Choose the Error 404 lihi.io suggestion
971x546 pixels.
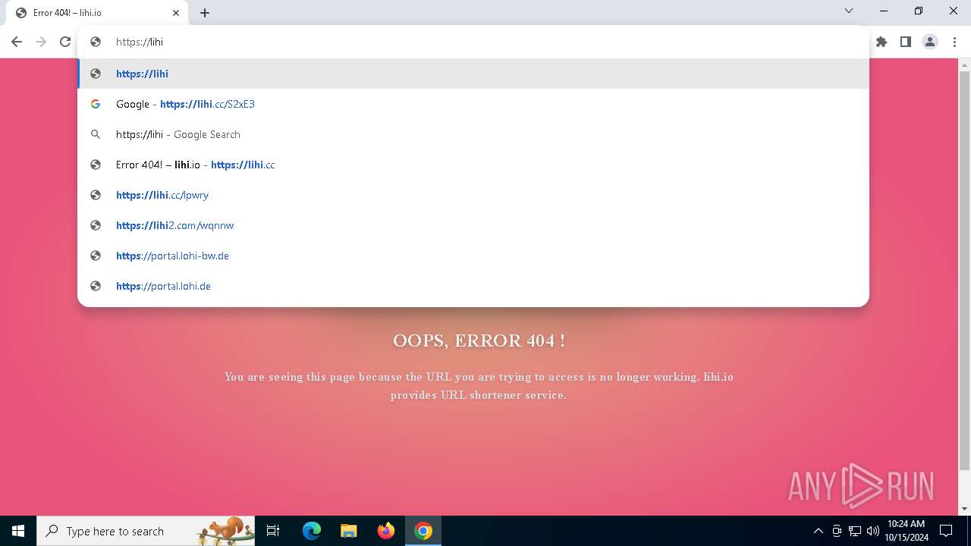coord(473,165)
